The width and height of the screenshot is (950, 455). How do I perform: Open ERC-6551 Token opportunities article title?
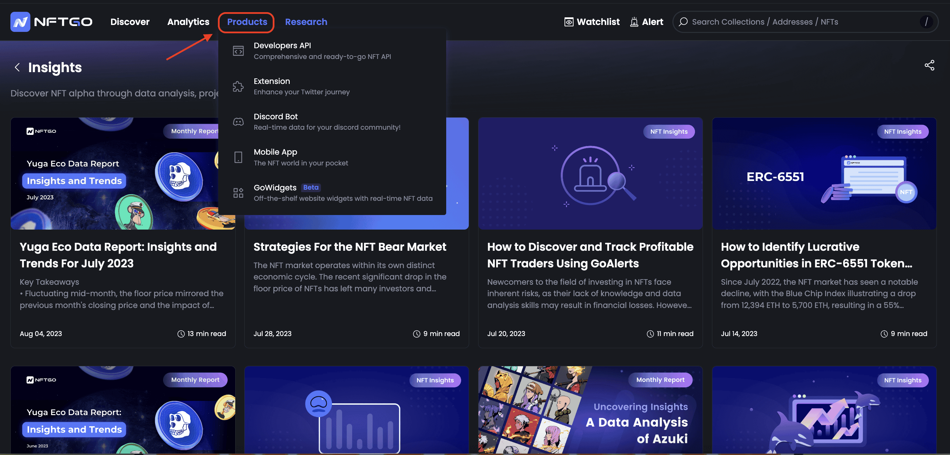click(816, 255)
